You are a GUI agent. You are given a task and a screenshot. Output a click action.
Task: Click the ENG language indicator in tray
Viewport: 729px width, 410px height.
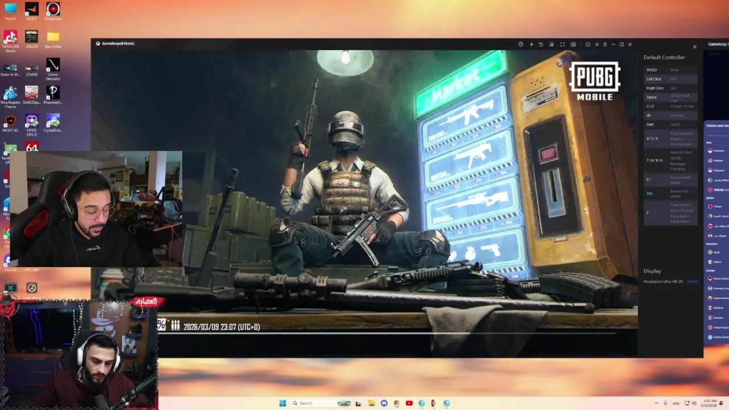tap(676, 403)
